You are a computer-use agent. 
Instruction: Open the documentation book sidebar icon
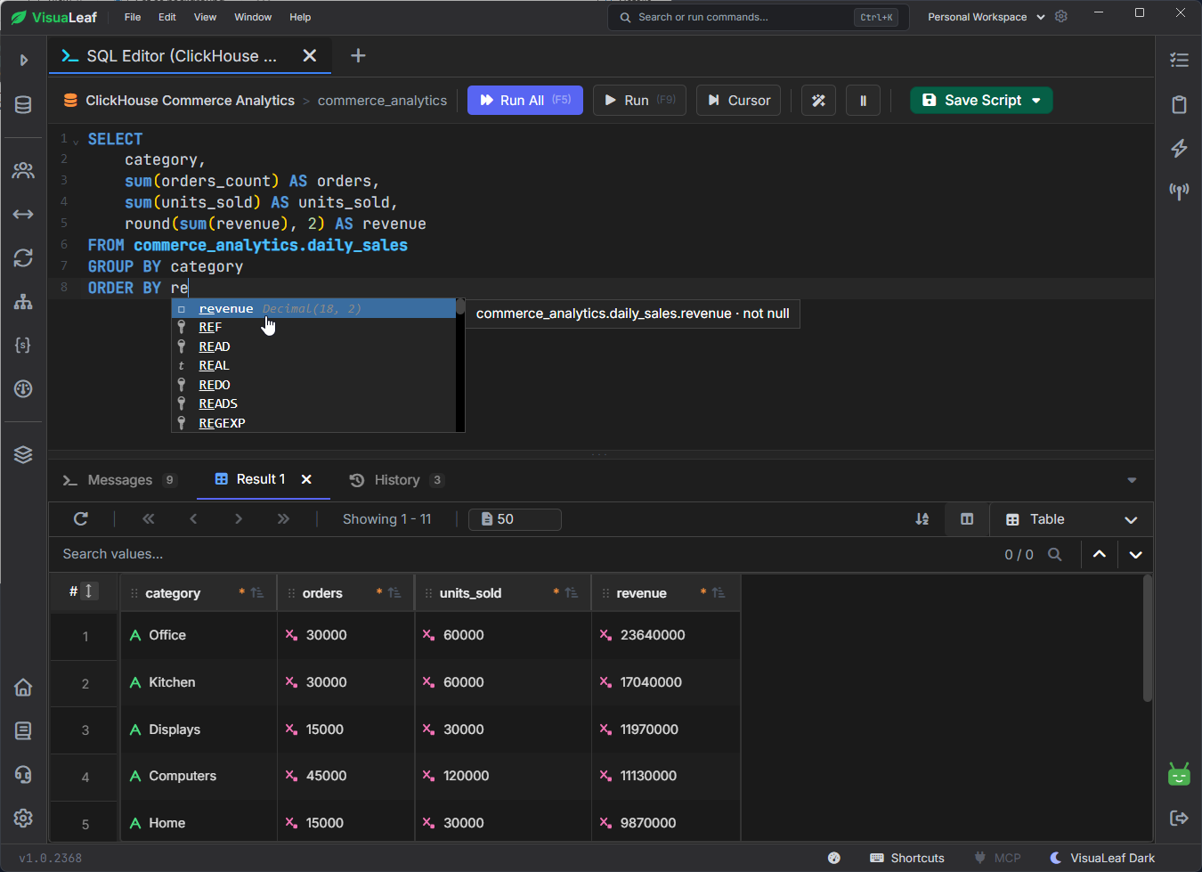pos(24,730)
